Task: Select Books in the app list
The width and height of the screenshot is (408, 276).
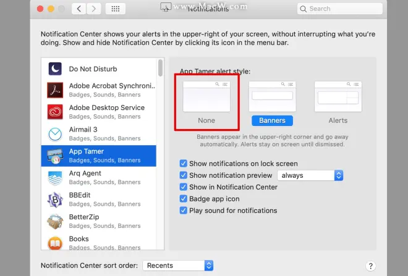Action: click(x=99, y=241)
